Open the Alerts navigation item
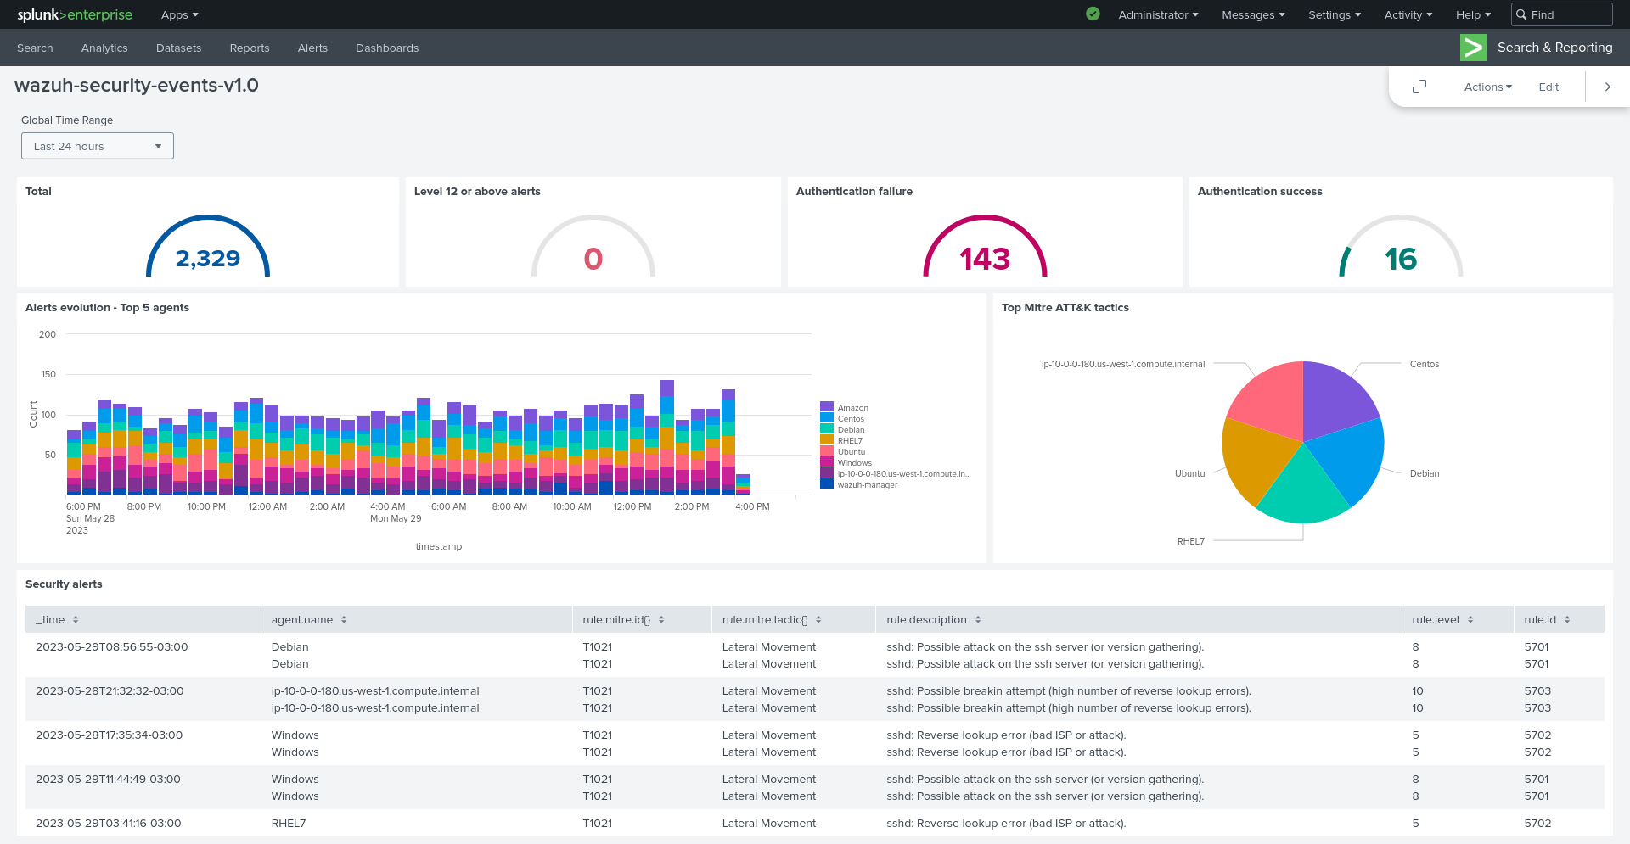The width and height of the screenshot is (1630, 844). 312,48
